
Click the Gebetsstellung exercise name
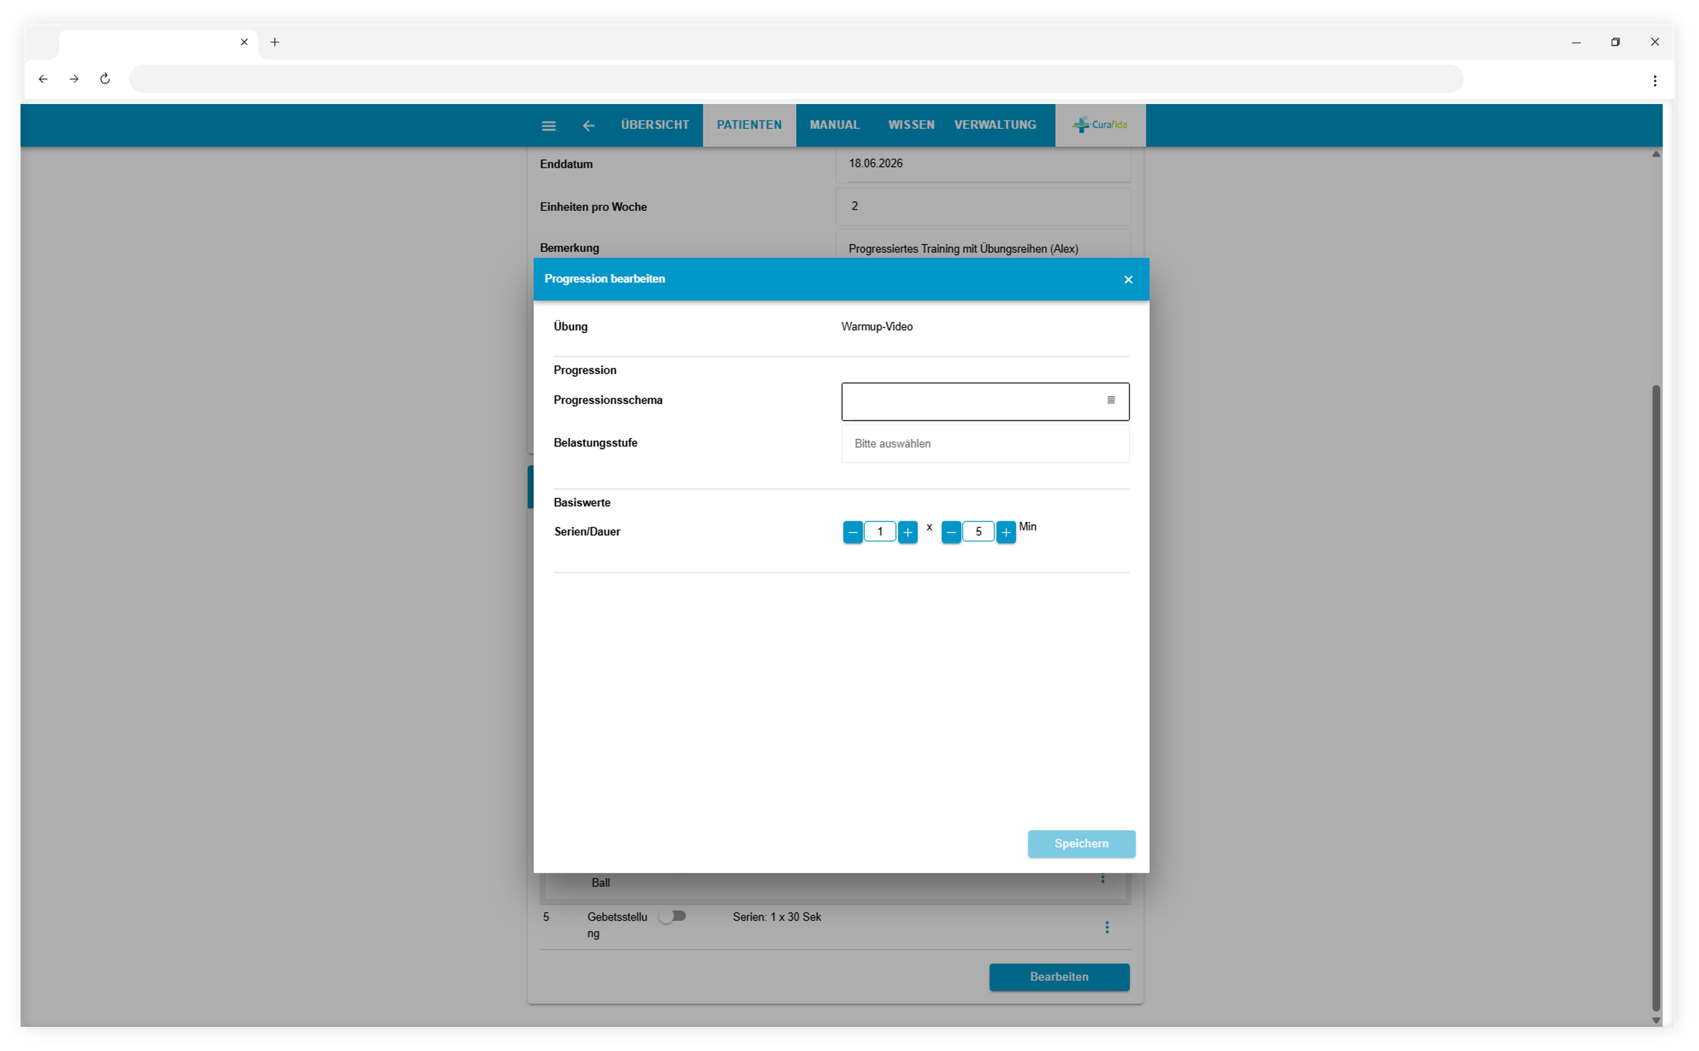(x=617, y=925)
